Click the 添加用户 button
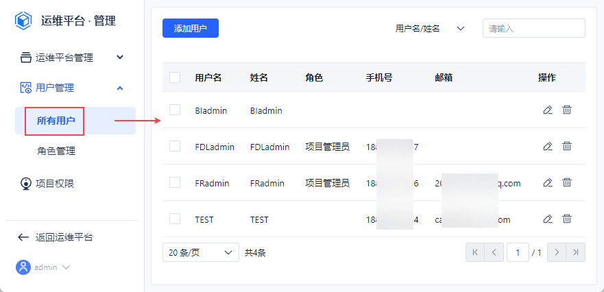 coord(190,28)
